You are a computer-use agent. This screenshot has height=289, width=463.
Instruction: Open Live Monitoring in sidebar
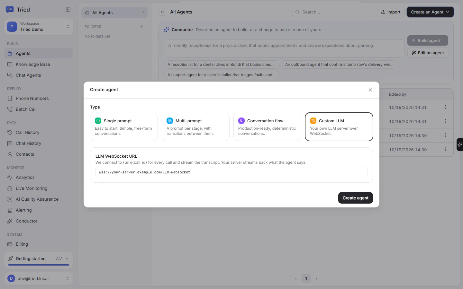pyautogui.click(x=39, y=188)
